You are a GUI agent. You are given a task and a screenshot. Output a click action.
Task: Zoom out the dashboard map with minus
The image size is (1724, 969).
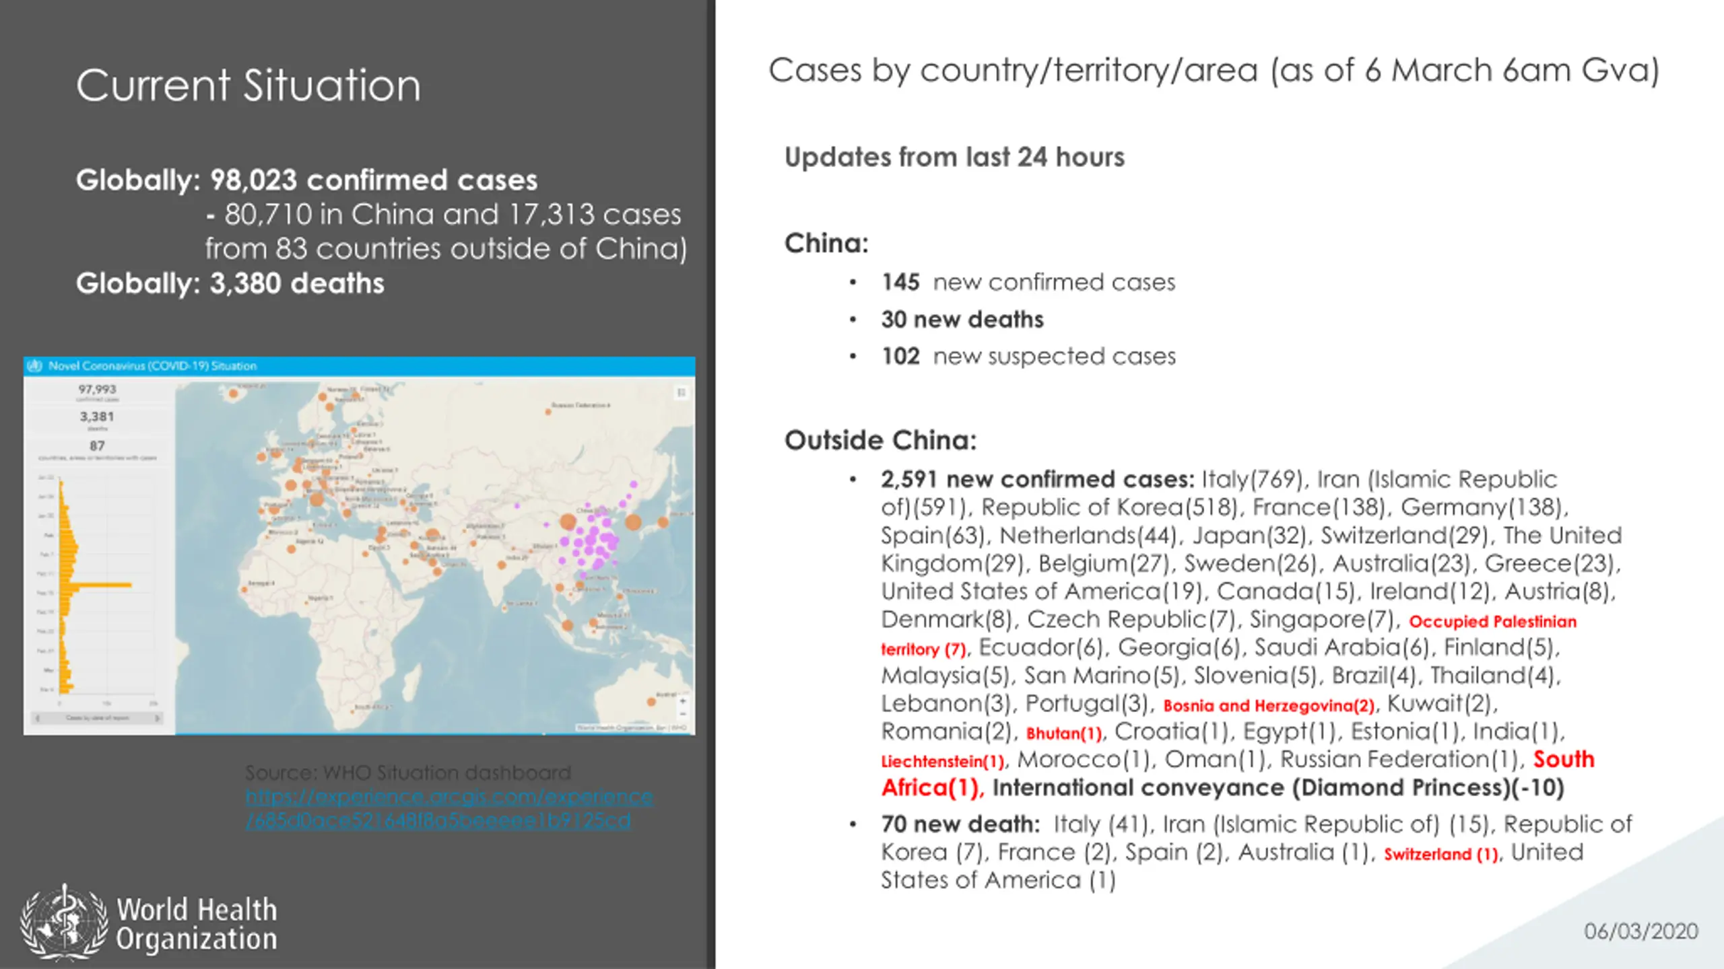tap(682, 715)
